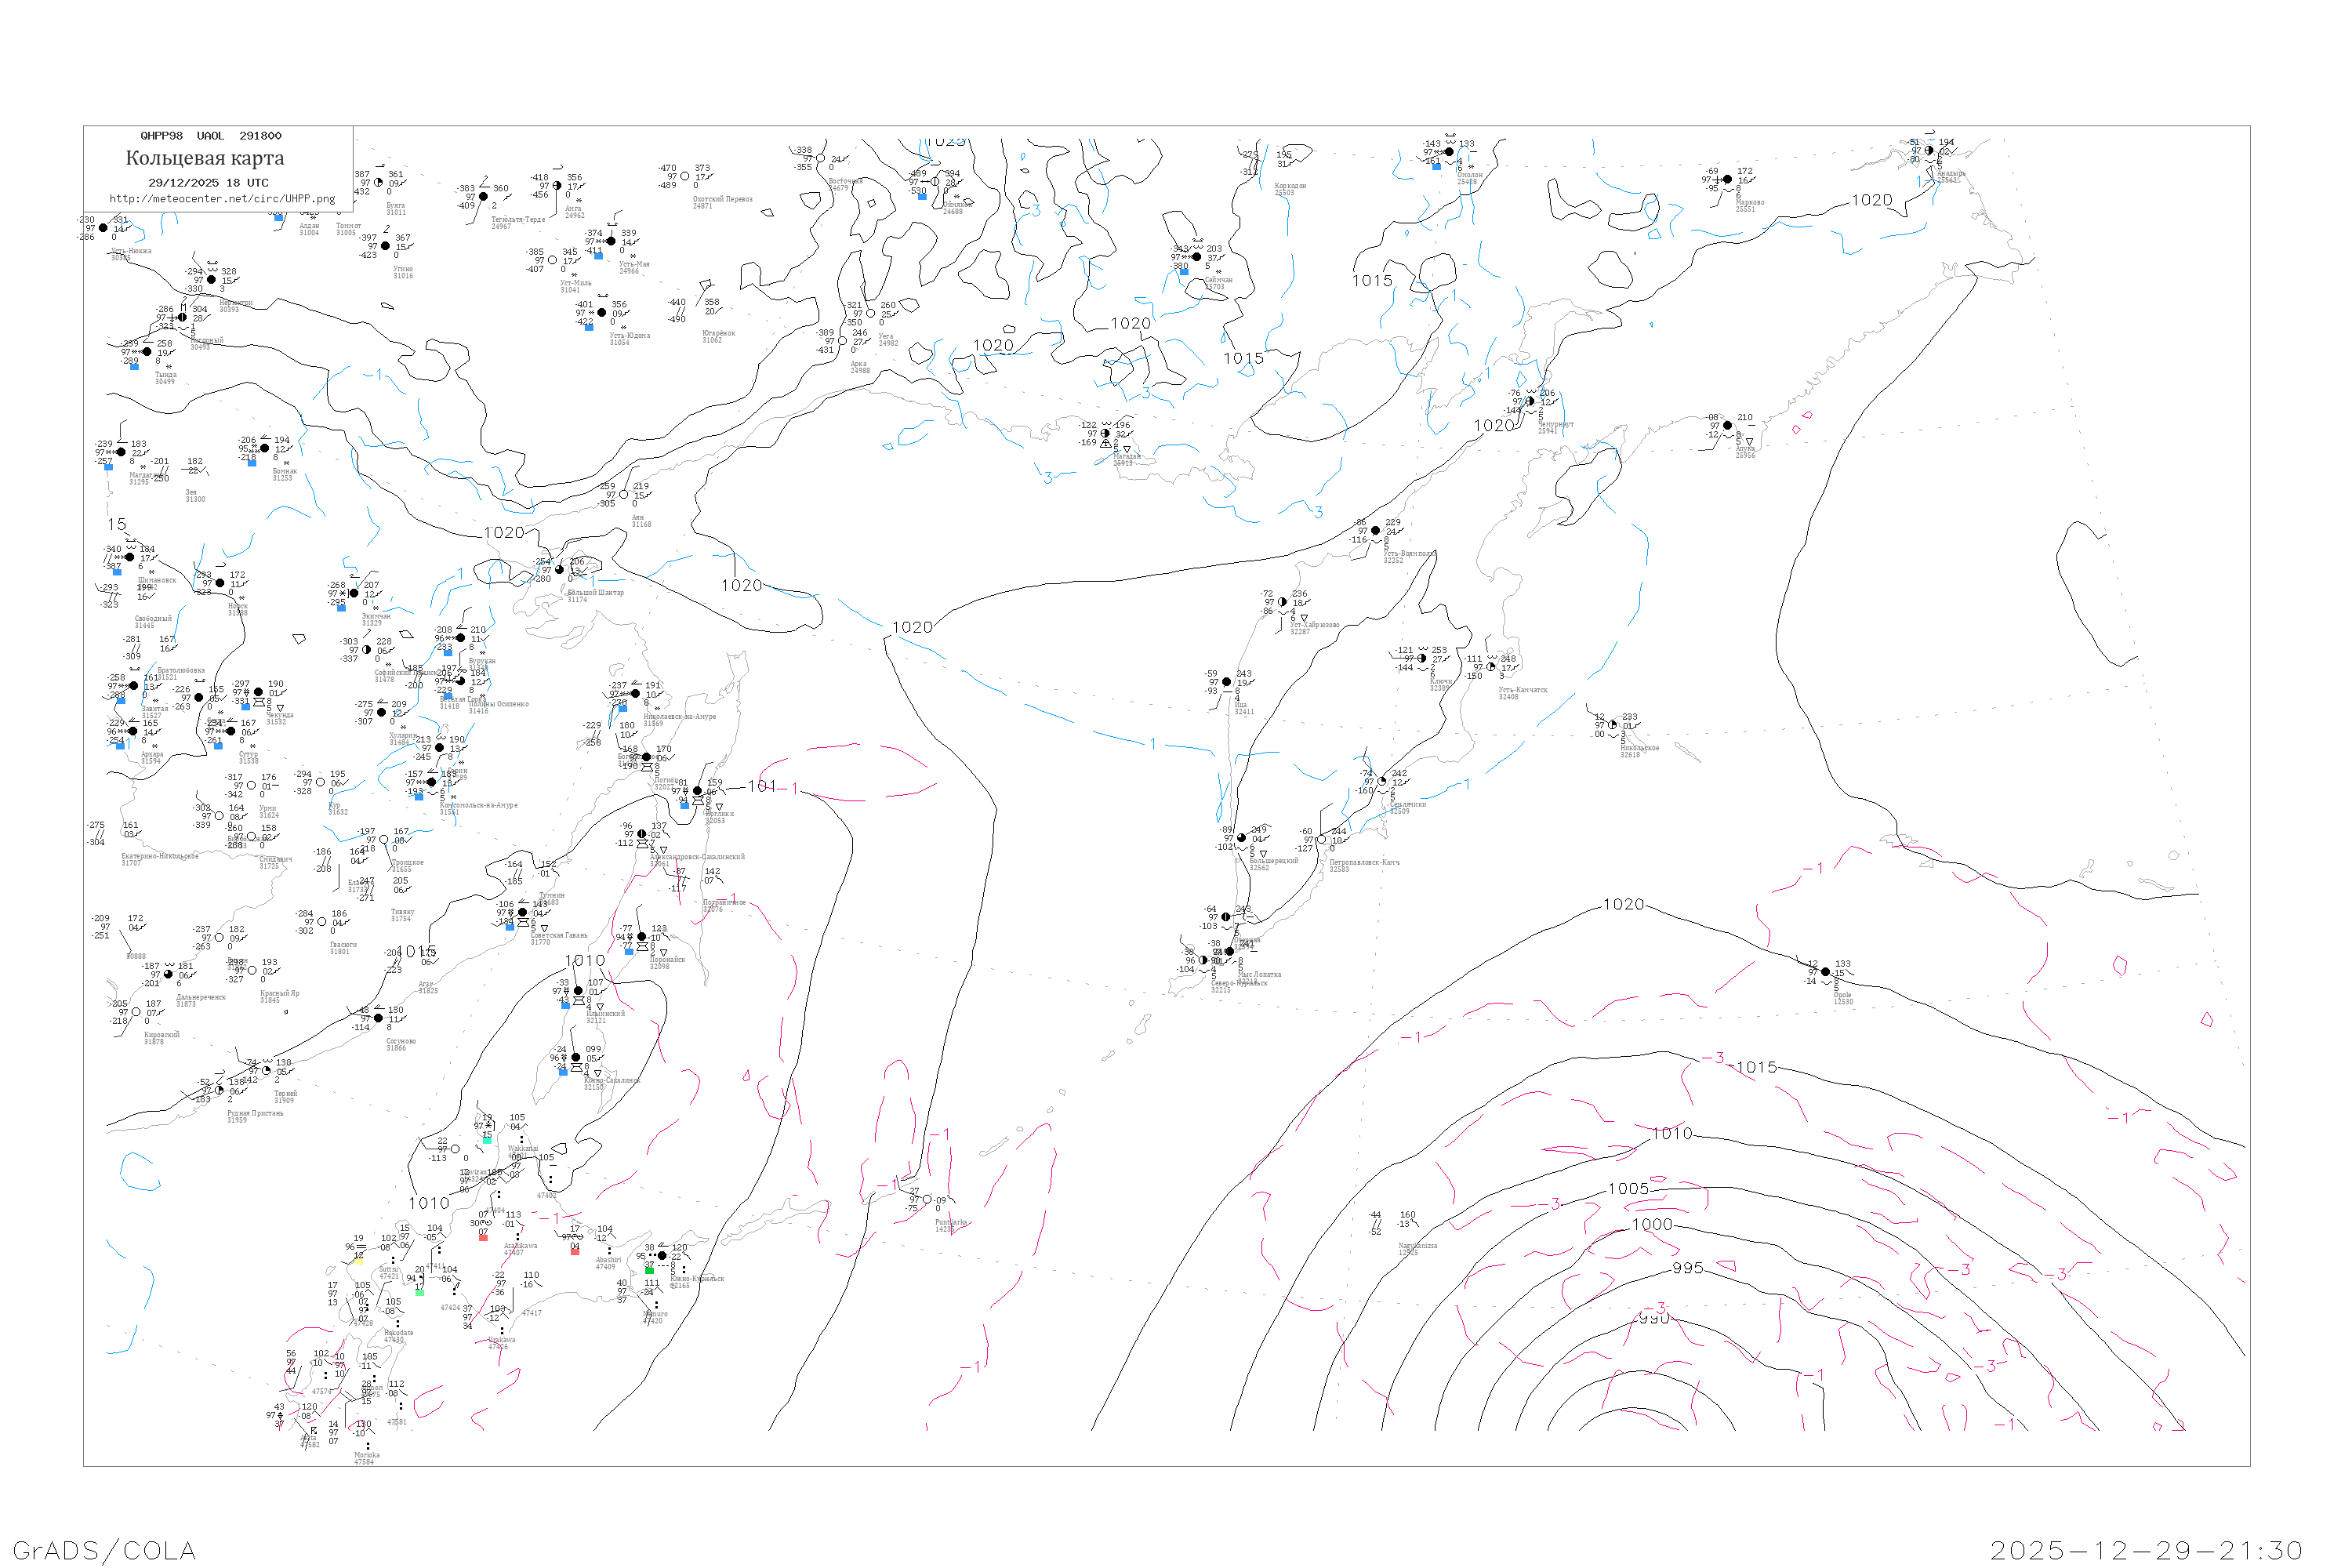Open the meteocenter.net UHPP.png URL
Image resolution: width=2352 pixels, height=1568 pixels.
222,199
